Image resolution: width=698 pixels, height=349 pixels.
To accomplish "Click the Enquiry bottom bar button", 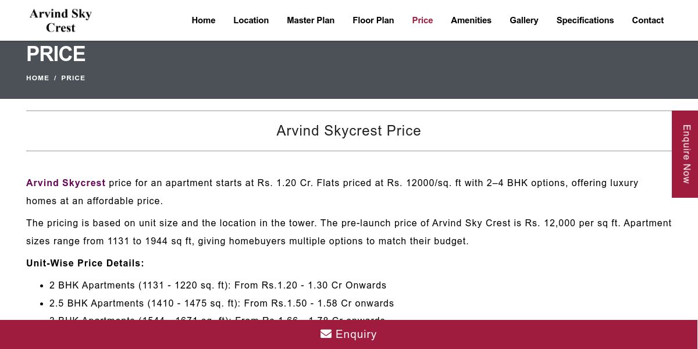I will click(349, 334).
